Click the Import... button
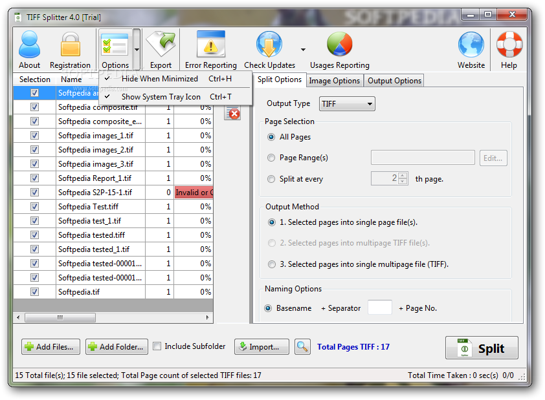Viewport: 545px width, 400px height. [261, 346]
